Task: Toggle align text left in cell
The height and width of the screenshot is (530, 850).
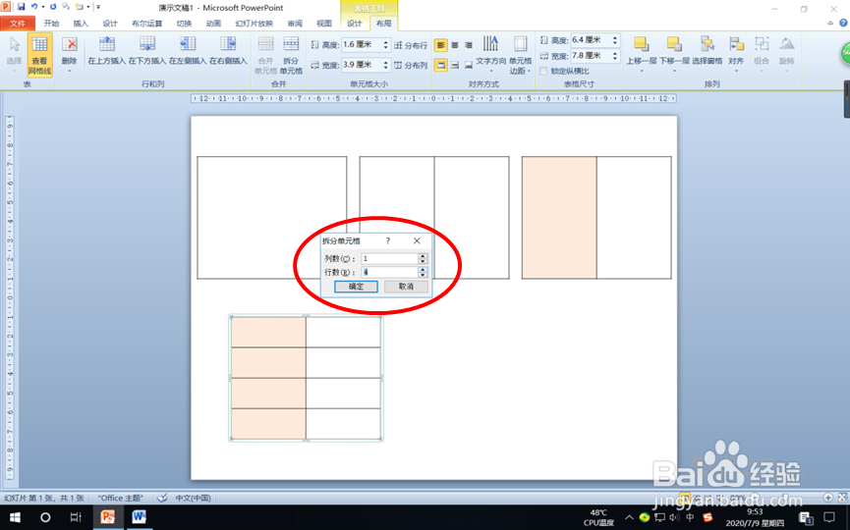Action: [x=440, y=45]
